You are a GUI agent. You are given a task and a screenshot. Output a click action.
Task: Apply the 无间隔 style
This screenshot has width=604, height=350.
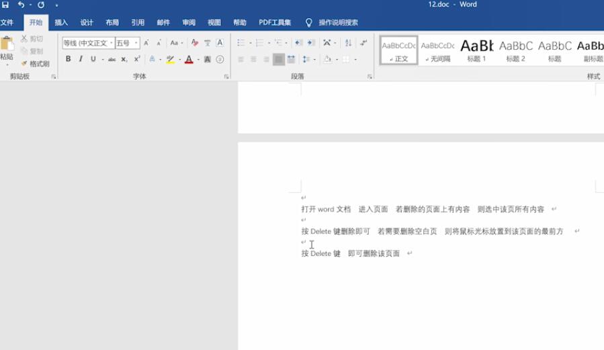[x=437, y=50]
